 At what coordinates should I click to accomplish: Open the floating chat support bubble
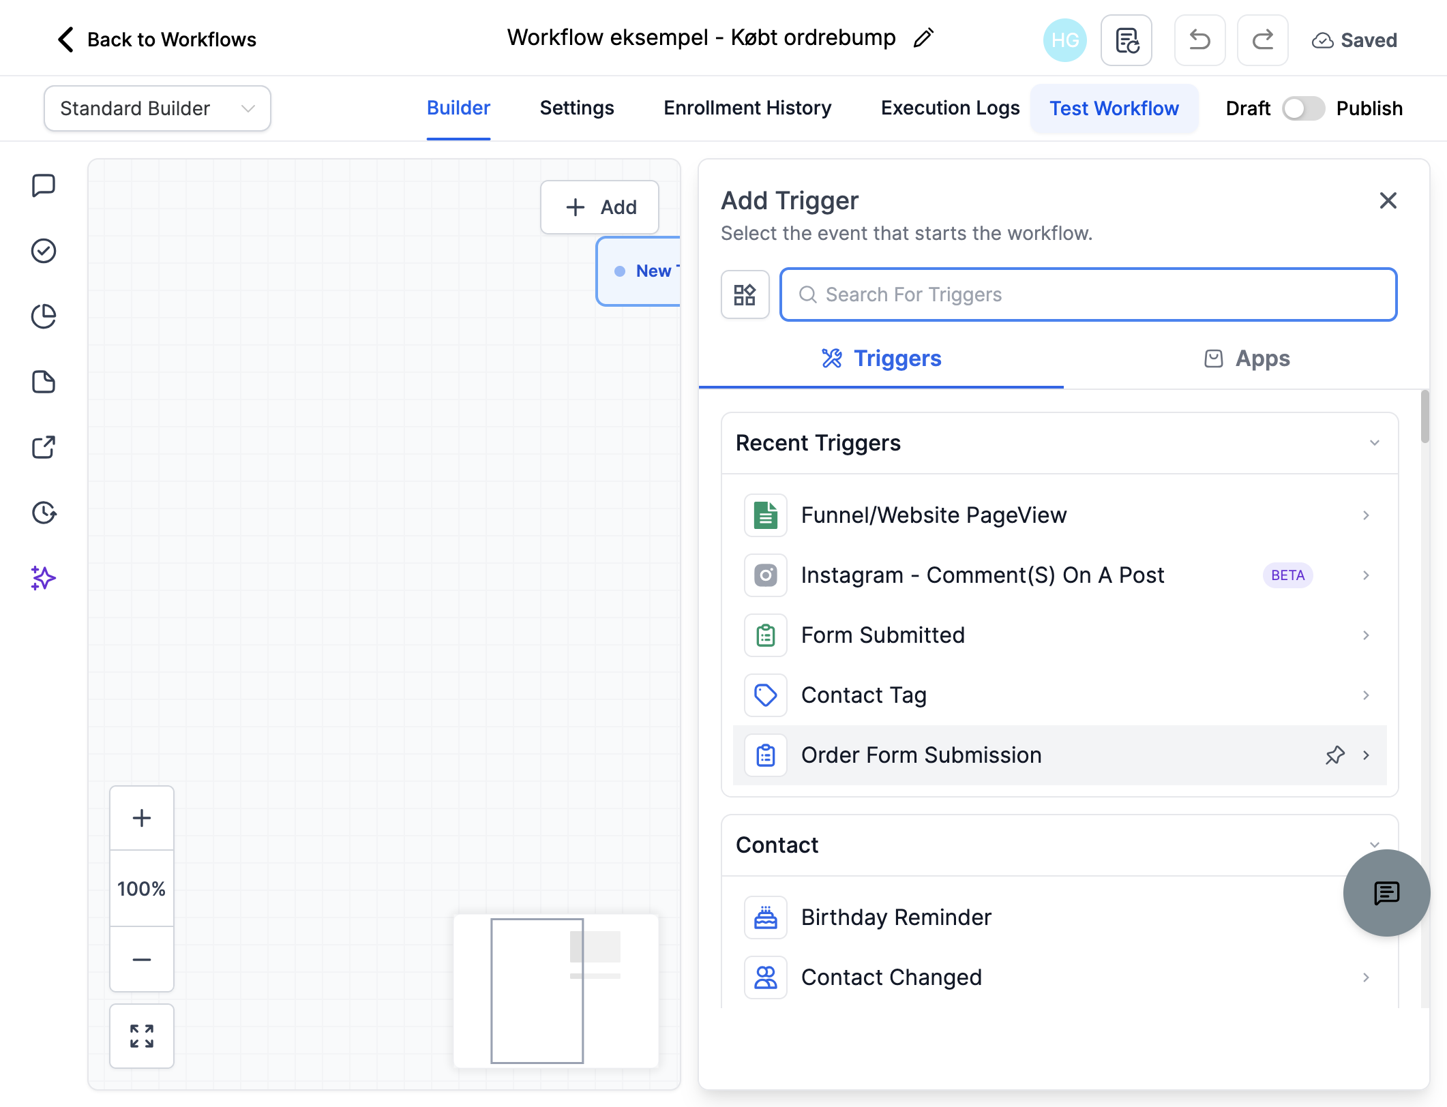(x=1386, y=893)
